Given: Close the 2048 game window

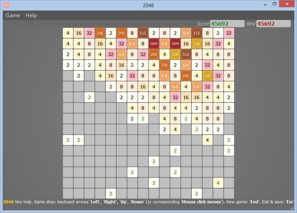Looking at the screenshot, I should pyautogui.click(x=287, y=4).
